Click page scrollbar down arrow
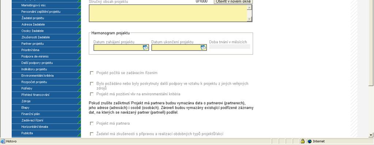The image size is (374, 145). [371, 135]
